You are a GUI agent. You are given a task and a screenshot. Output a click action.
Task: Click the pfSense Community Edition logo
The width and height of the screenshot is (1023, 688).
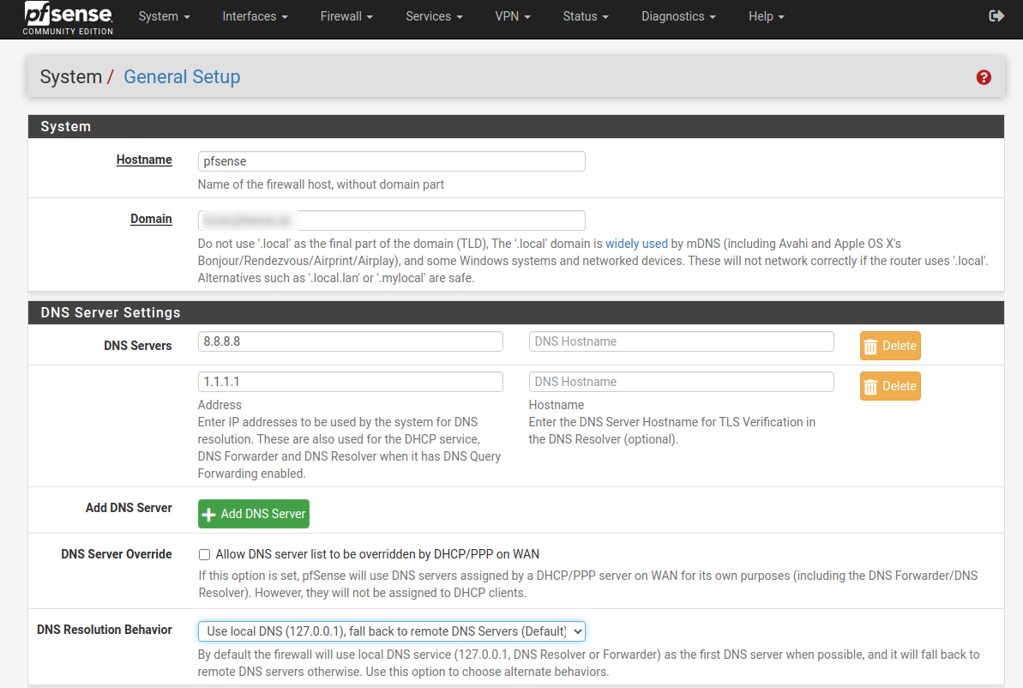(x=68, y=18)
